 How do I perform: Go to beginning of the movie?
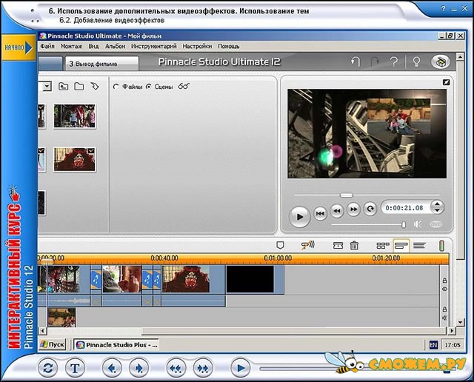pos(320,213)
